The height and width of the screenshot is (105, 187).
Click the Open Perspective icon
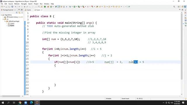point(179,7)
